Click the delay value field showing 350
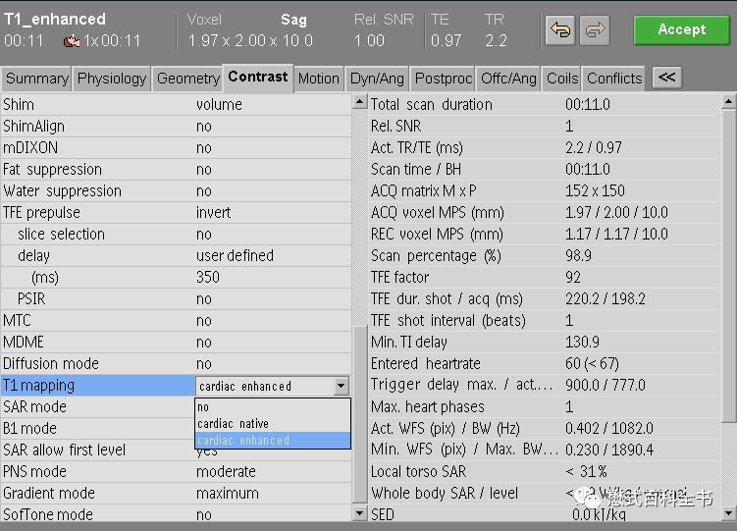 (x=207, y=278)
